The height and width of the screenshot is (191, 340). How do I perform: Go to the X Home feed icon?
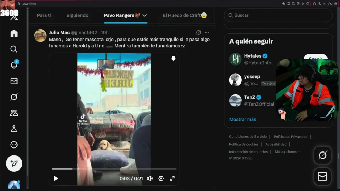[x=14, y=33]
